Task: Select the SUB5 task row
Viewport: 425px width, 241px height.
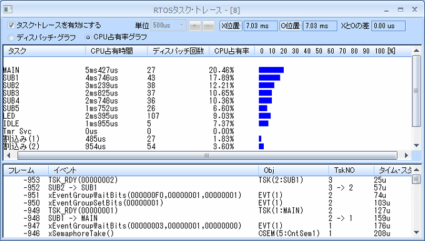Action: 207,108
